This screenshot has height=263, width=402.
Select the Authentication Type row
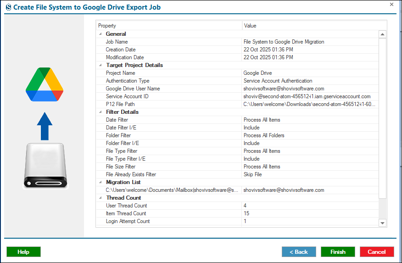click(x=237, y=81)
